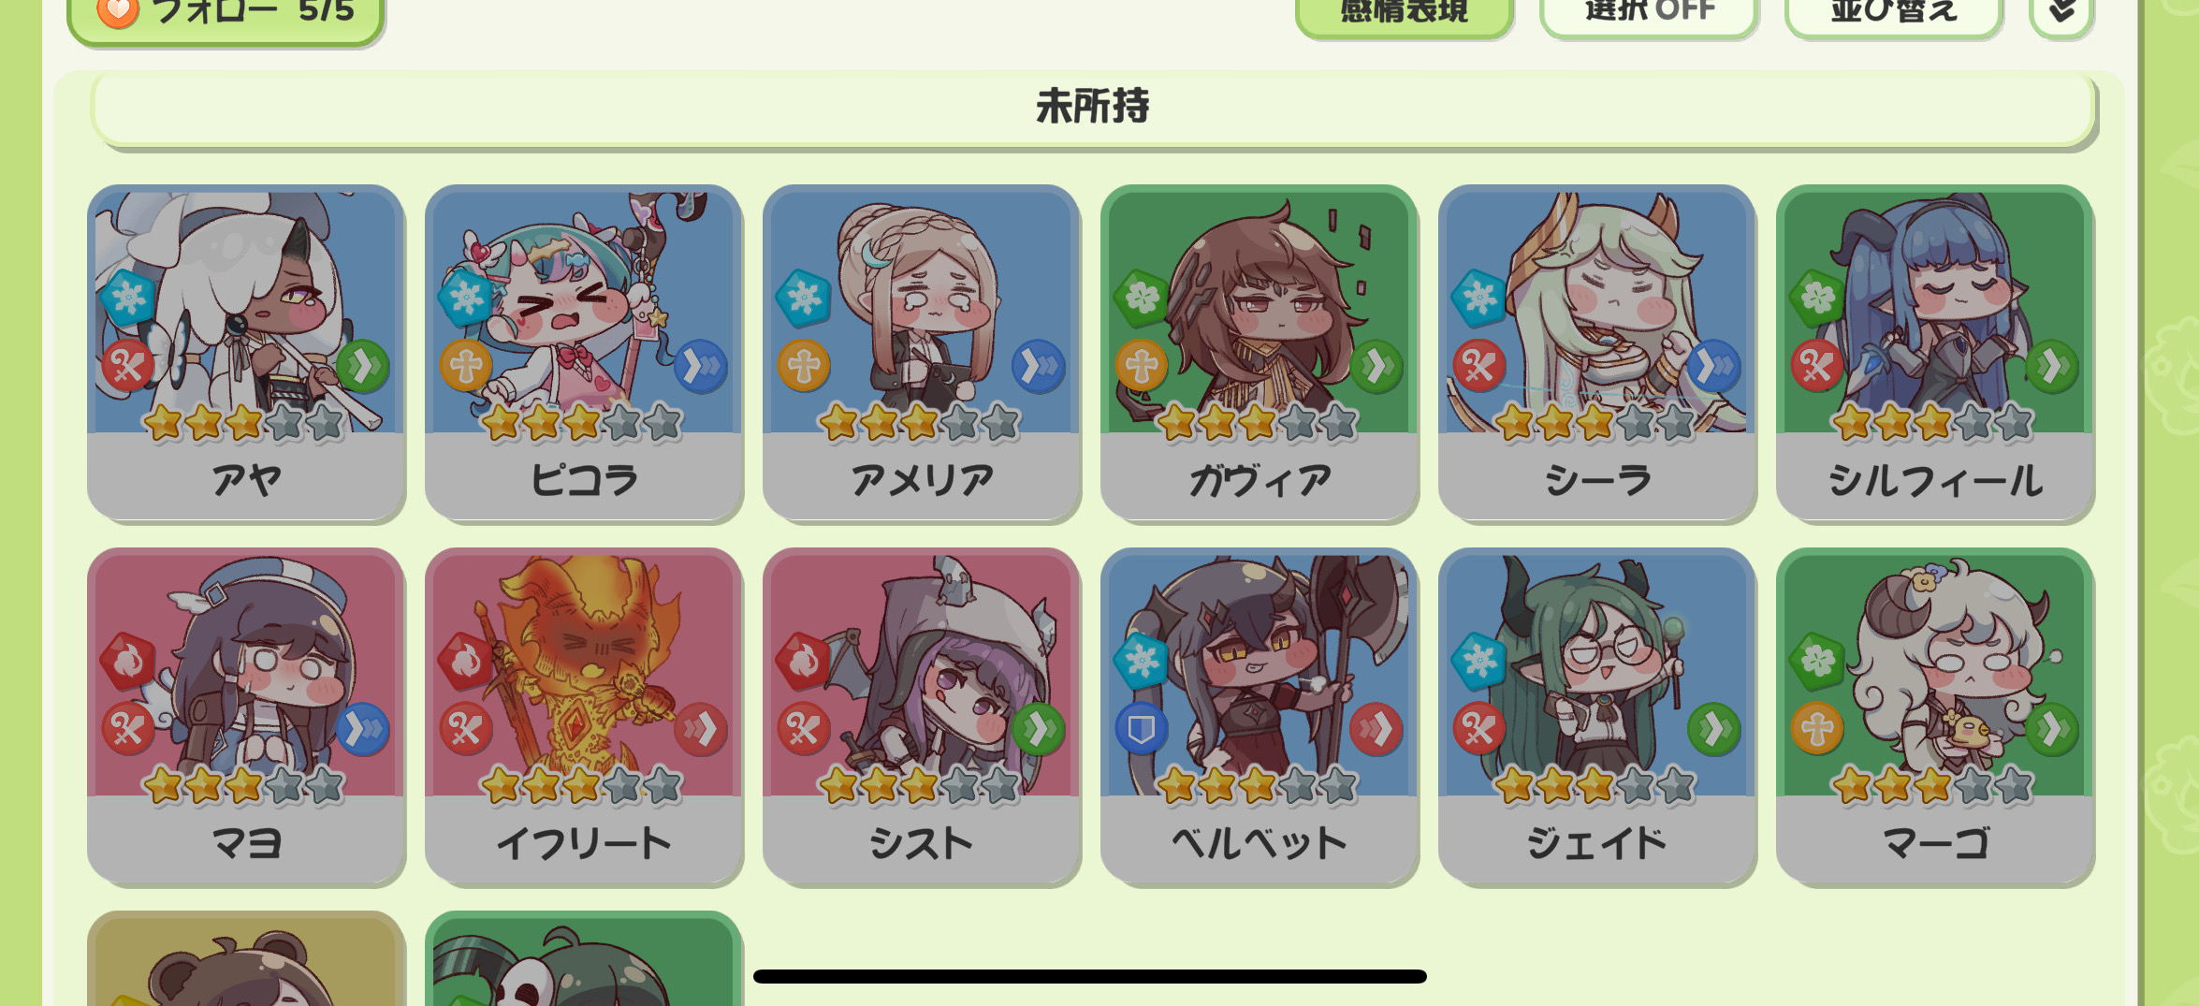Toggle the 選択 OFF switch
This screenshot has width=2199, height=1006.
click(1649, 13)
